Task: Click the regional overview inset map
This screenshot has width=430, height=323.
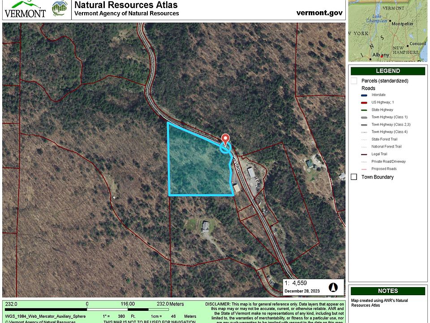Action: coord(388,31)
